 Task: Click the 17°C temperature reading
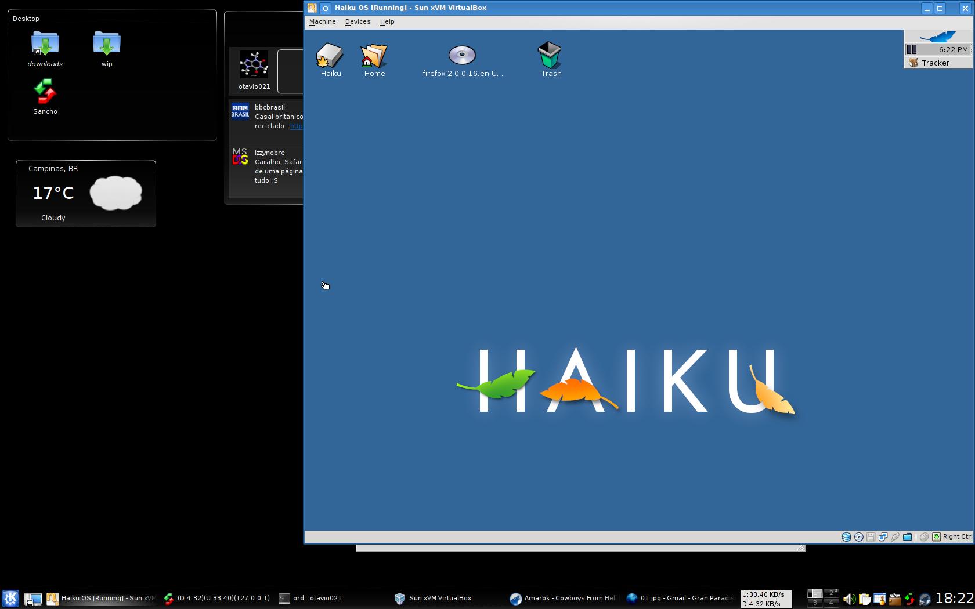click(x=53, y=193)
